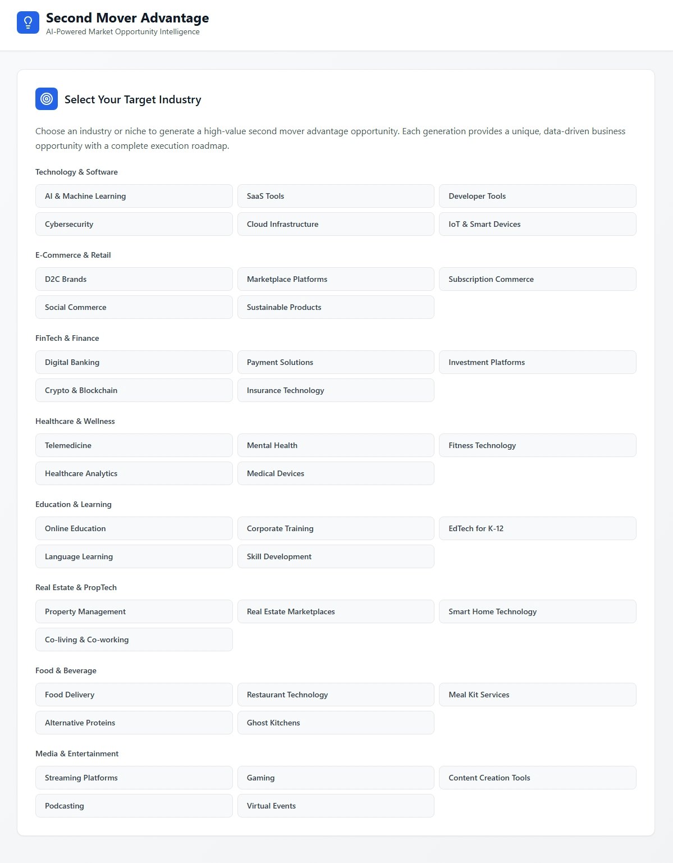Pick EdTech for K-12

537,528
